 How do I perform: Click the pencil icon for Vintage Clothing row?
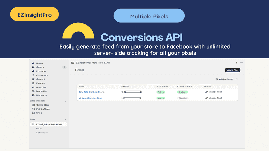click(206, 98)
